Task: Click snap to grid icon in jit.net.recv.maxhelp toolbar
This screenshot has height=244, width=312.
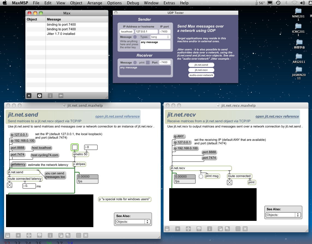Action: point(245,229)
